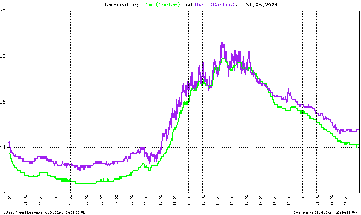Screen dimensions: 361x215
Task: Click the Letzte Aktualisierung timestamp text
Action: click(45, 213)
